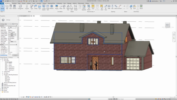Select the Vertical opening tool
The width and height of the screenshot is (177, 100).
116,7
